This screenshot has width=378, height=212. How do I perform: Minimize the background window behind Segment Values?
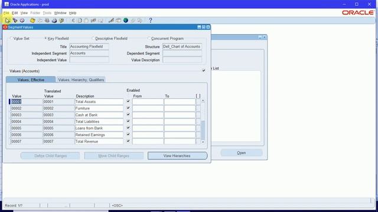pos(260,37)
